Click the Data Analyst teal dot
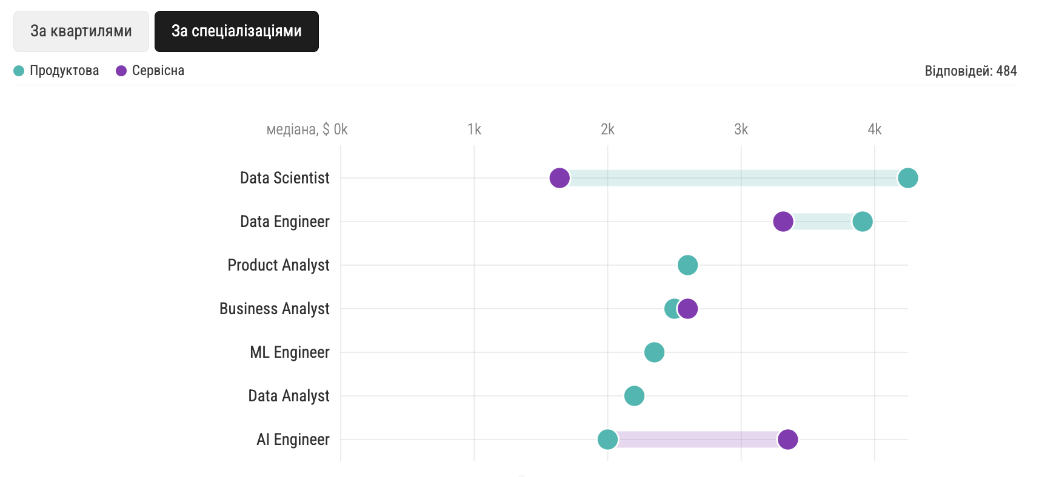 click(634, 396)
